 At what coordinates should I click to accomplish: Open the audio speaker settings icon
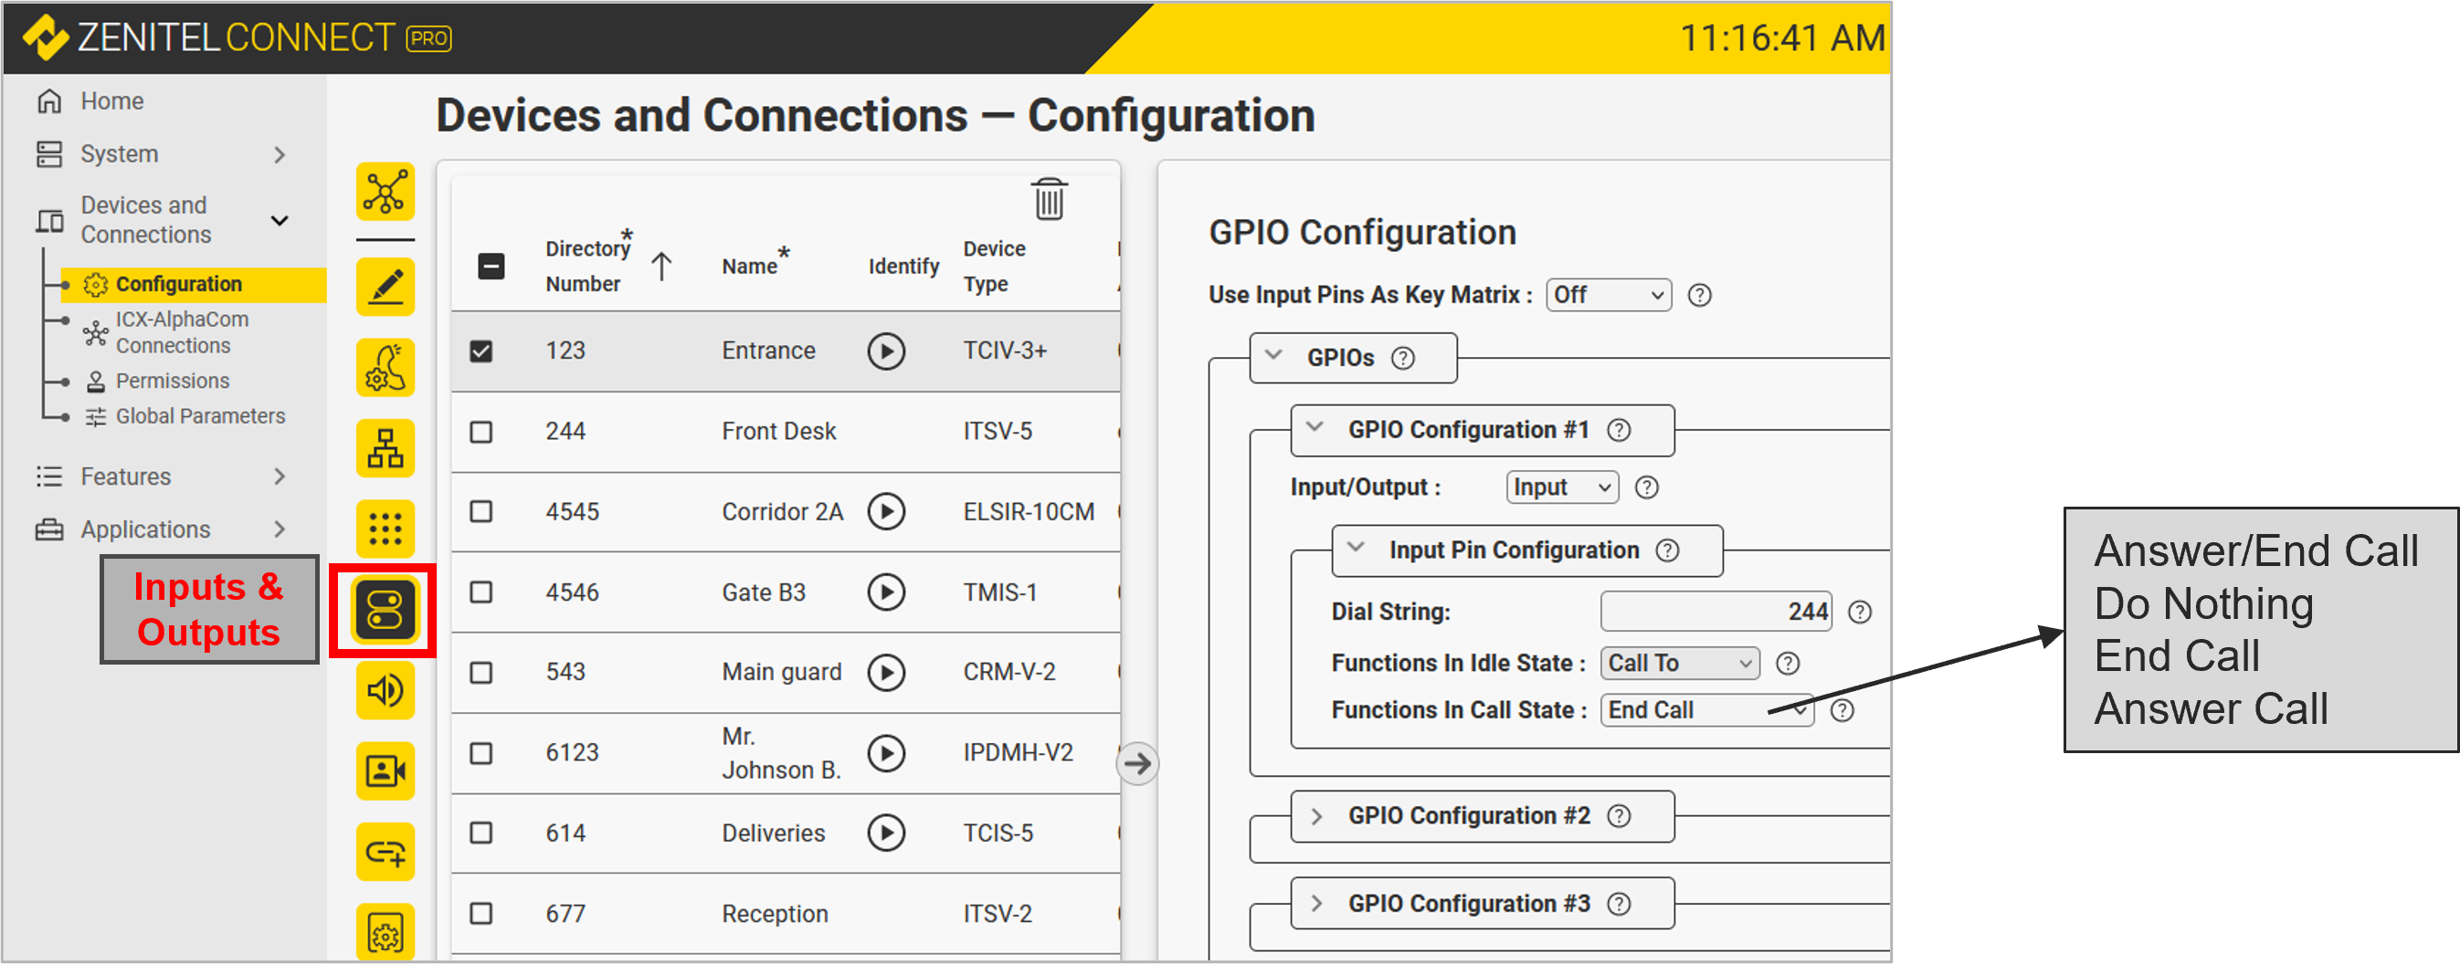coord(385,690)
